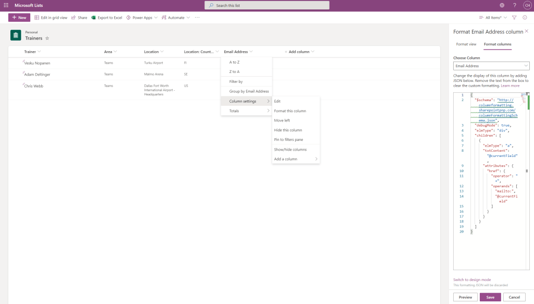Image resolution: width=534 pixels, height=304 pixels.
Task: Favorite the Trainers list with the star
Action: (47, 38)
